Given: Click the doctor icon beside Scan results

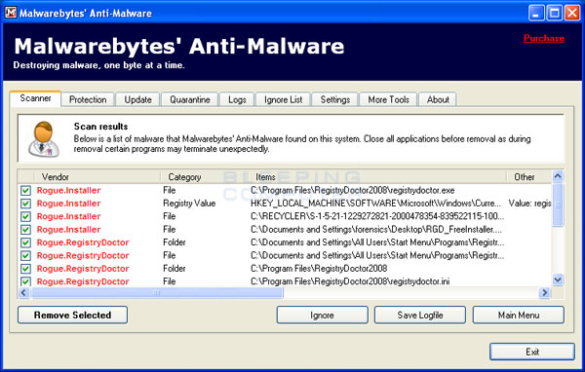Looking at the screenshot, I should tap(44, 139).
